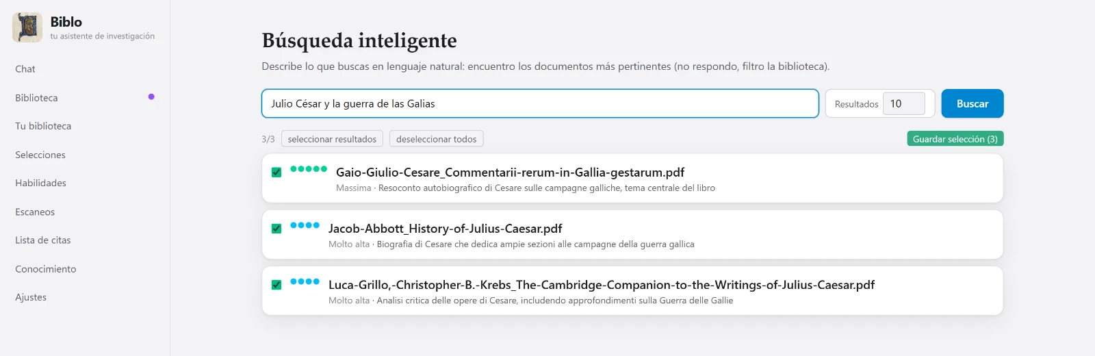Uncheck the Gaio-Giulio-Cesare Commentarii result
This screenshot has width=1095, height=356.
(276, 173)
